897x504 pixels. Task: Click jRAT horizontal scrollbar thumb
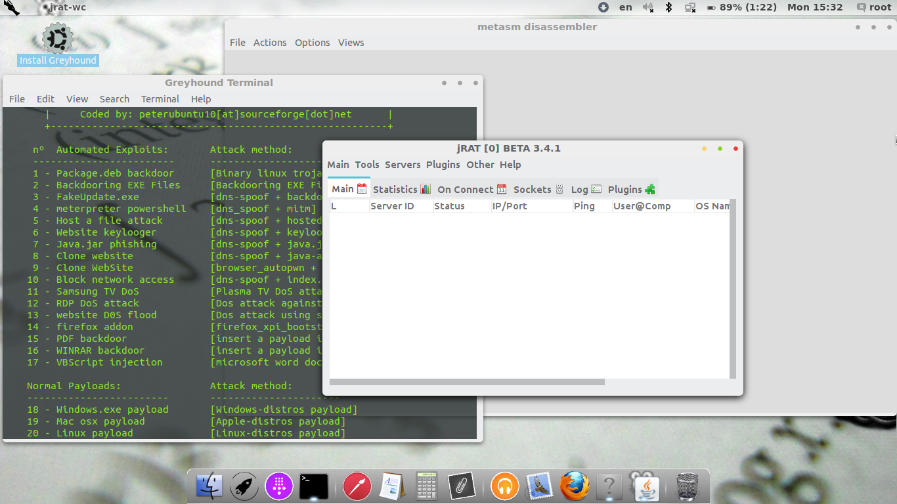(x=467, y=382)
